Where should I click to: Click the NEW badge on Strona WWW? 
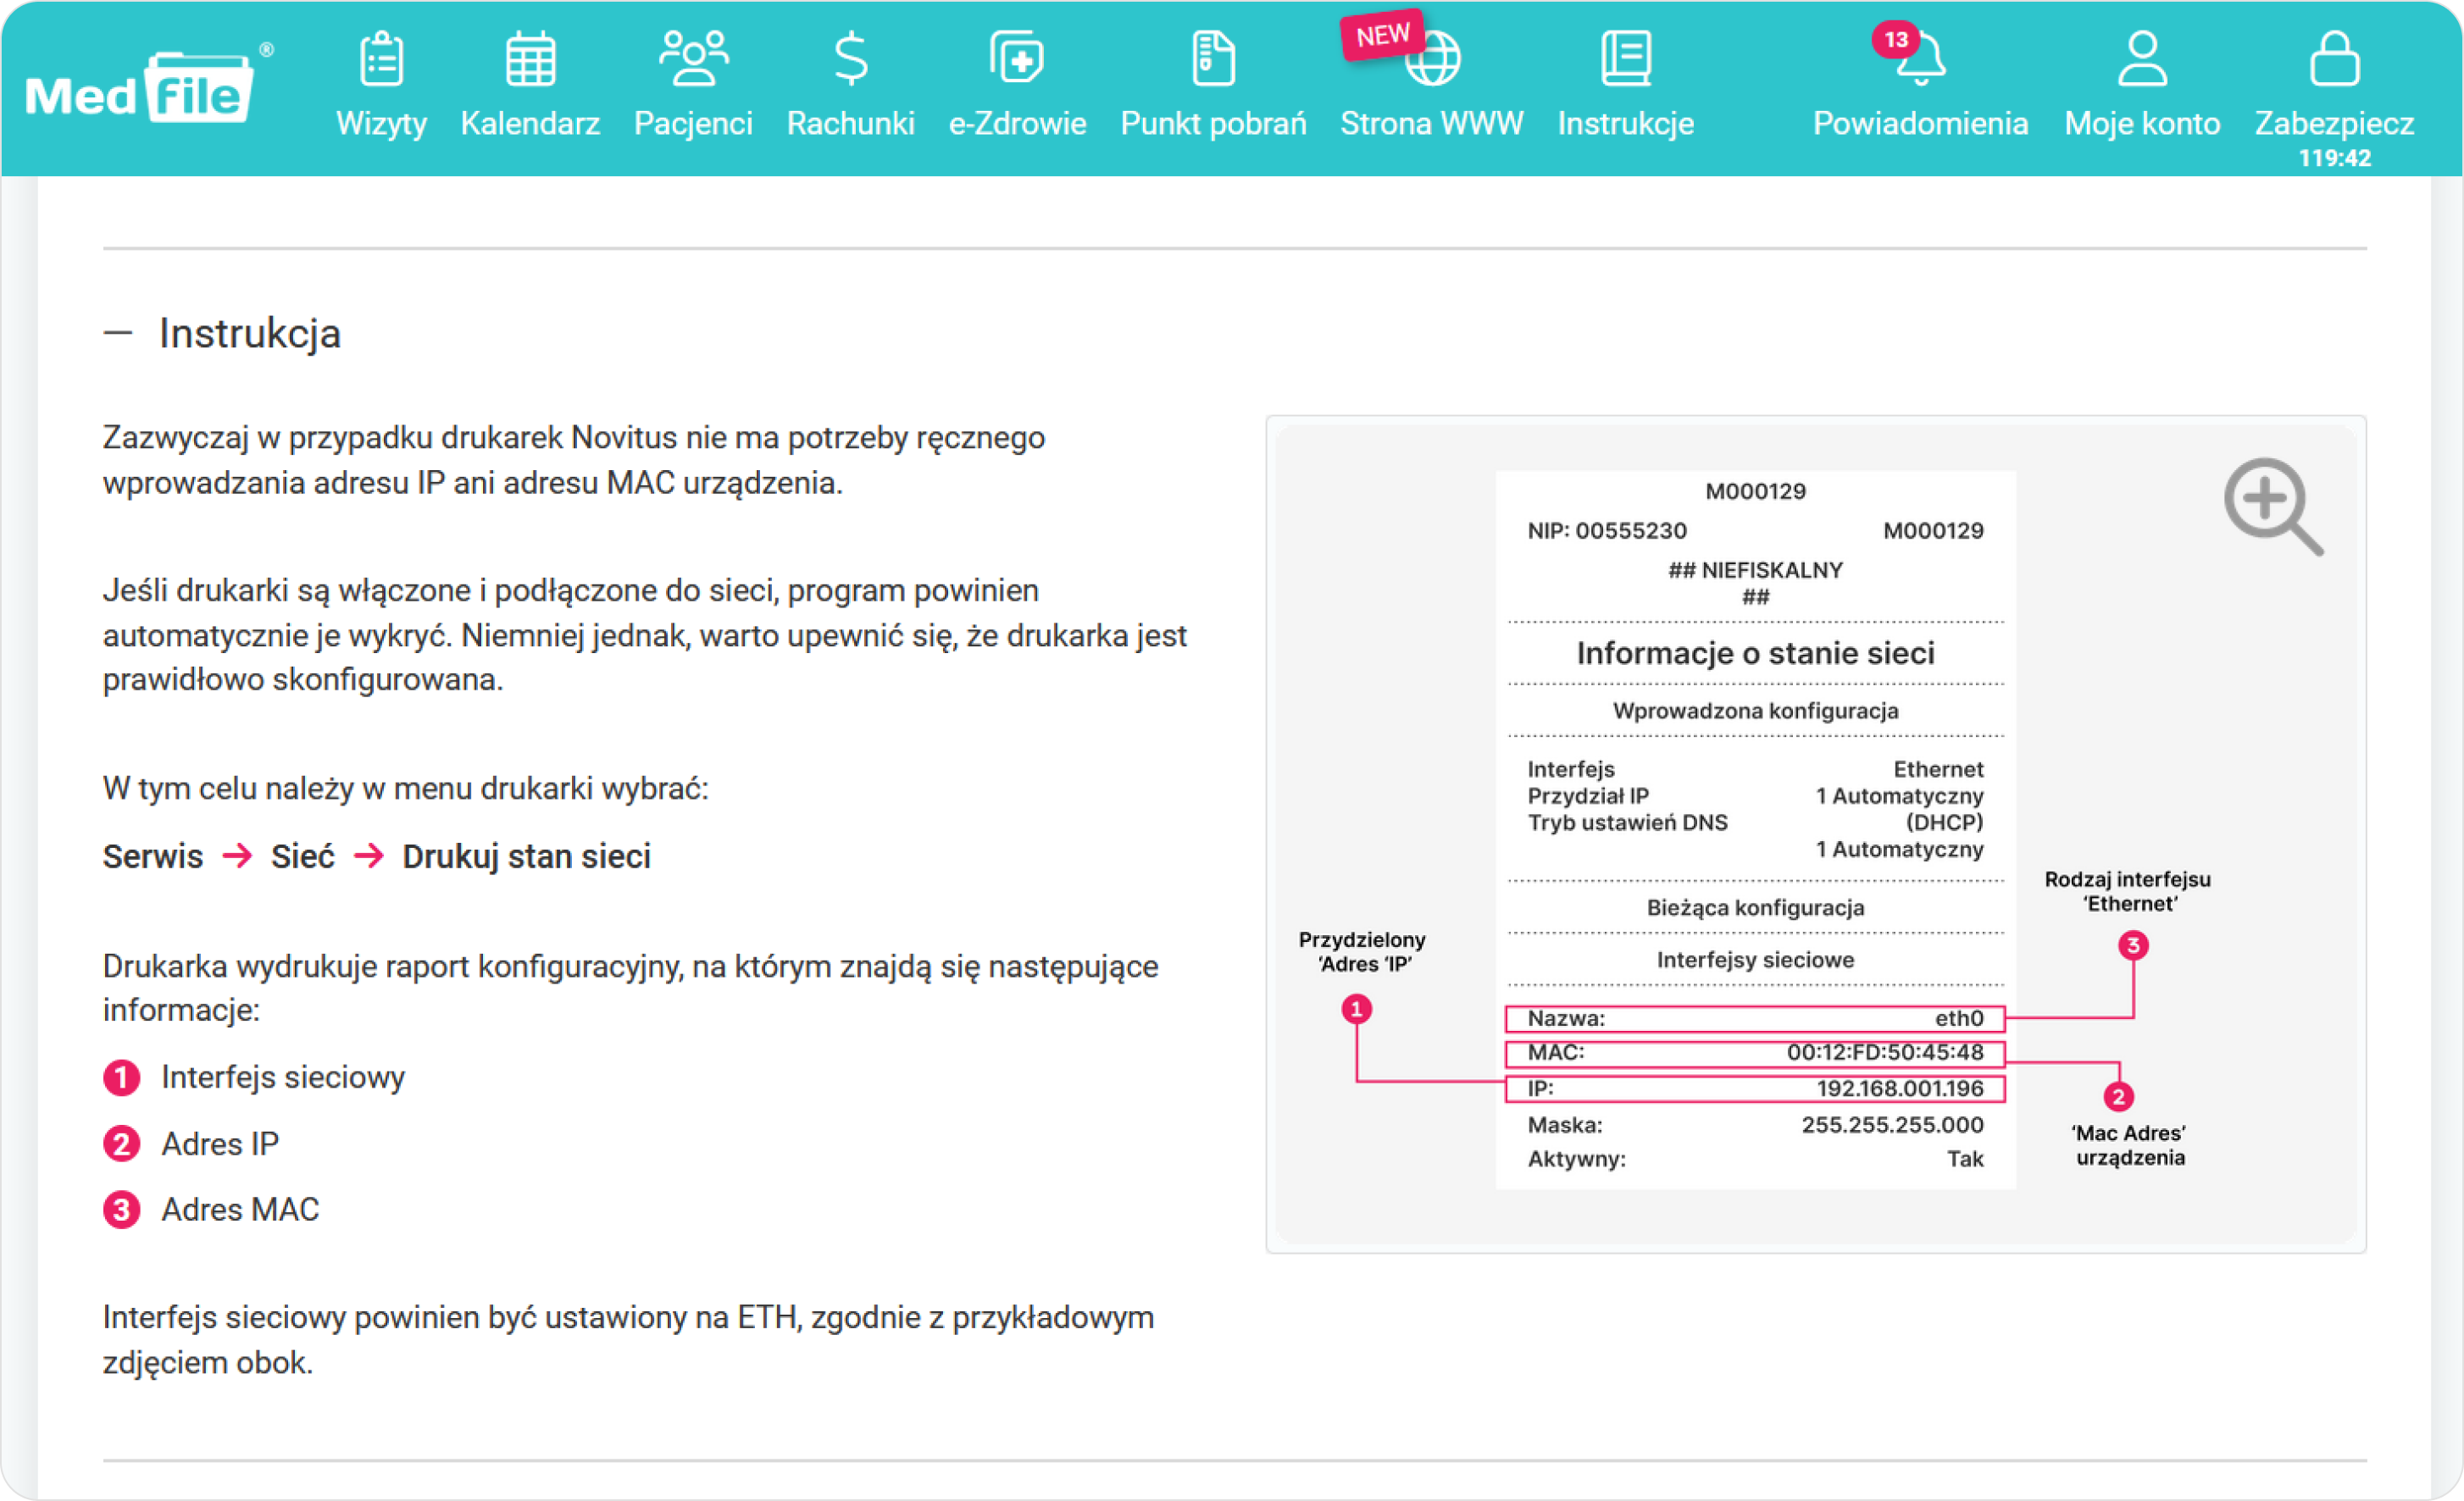point(1383,36)
